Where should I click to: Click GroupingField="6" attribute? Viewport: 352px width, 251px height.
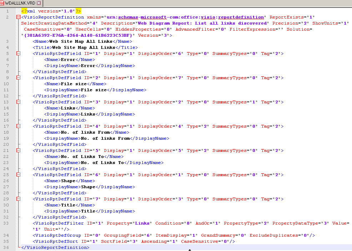pos(128,235)
